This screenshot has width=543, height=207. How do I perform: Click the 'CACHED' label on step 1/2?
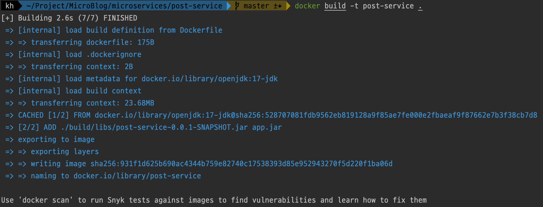(x=31, y=115)
